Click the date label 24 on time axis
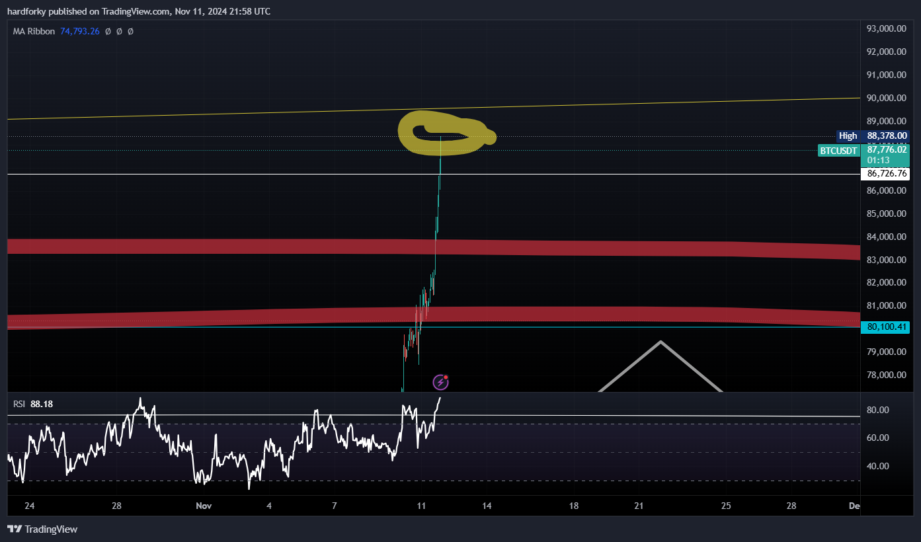This screenshot has height=542, width=921. coord(29,506)
